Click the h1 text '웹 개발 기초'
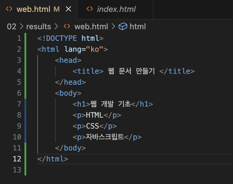Image resolution: width=233 pixels, height=184 pixels. point(111,104)
